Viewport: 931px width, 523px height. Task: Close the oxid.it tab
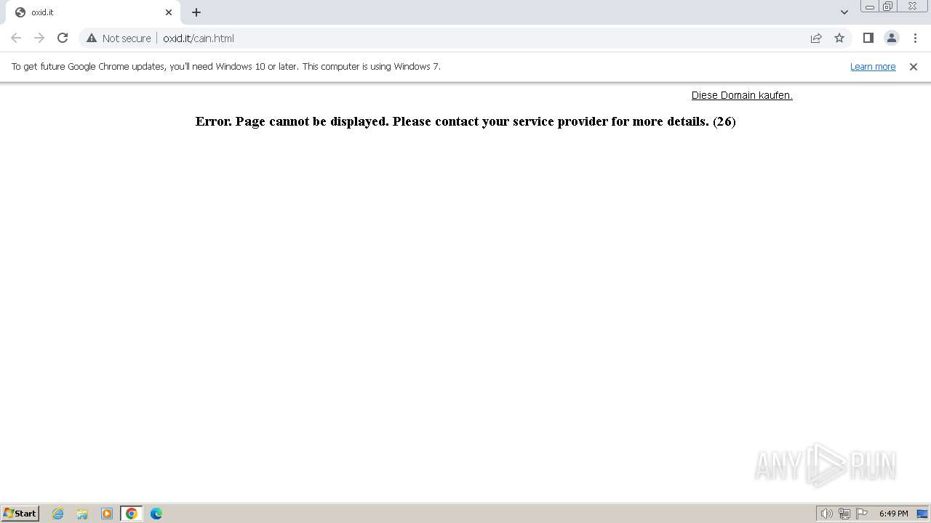pyautogui.click(x=169, y=12)
